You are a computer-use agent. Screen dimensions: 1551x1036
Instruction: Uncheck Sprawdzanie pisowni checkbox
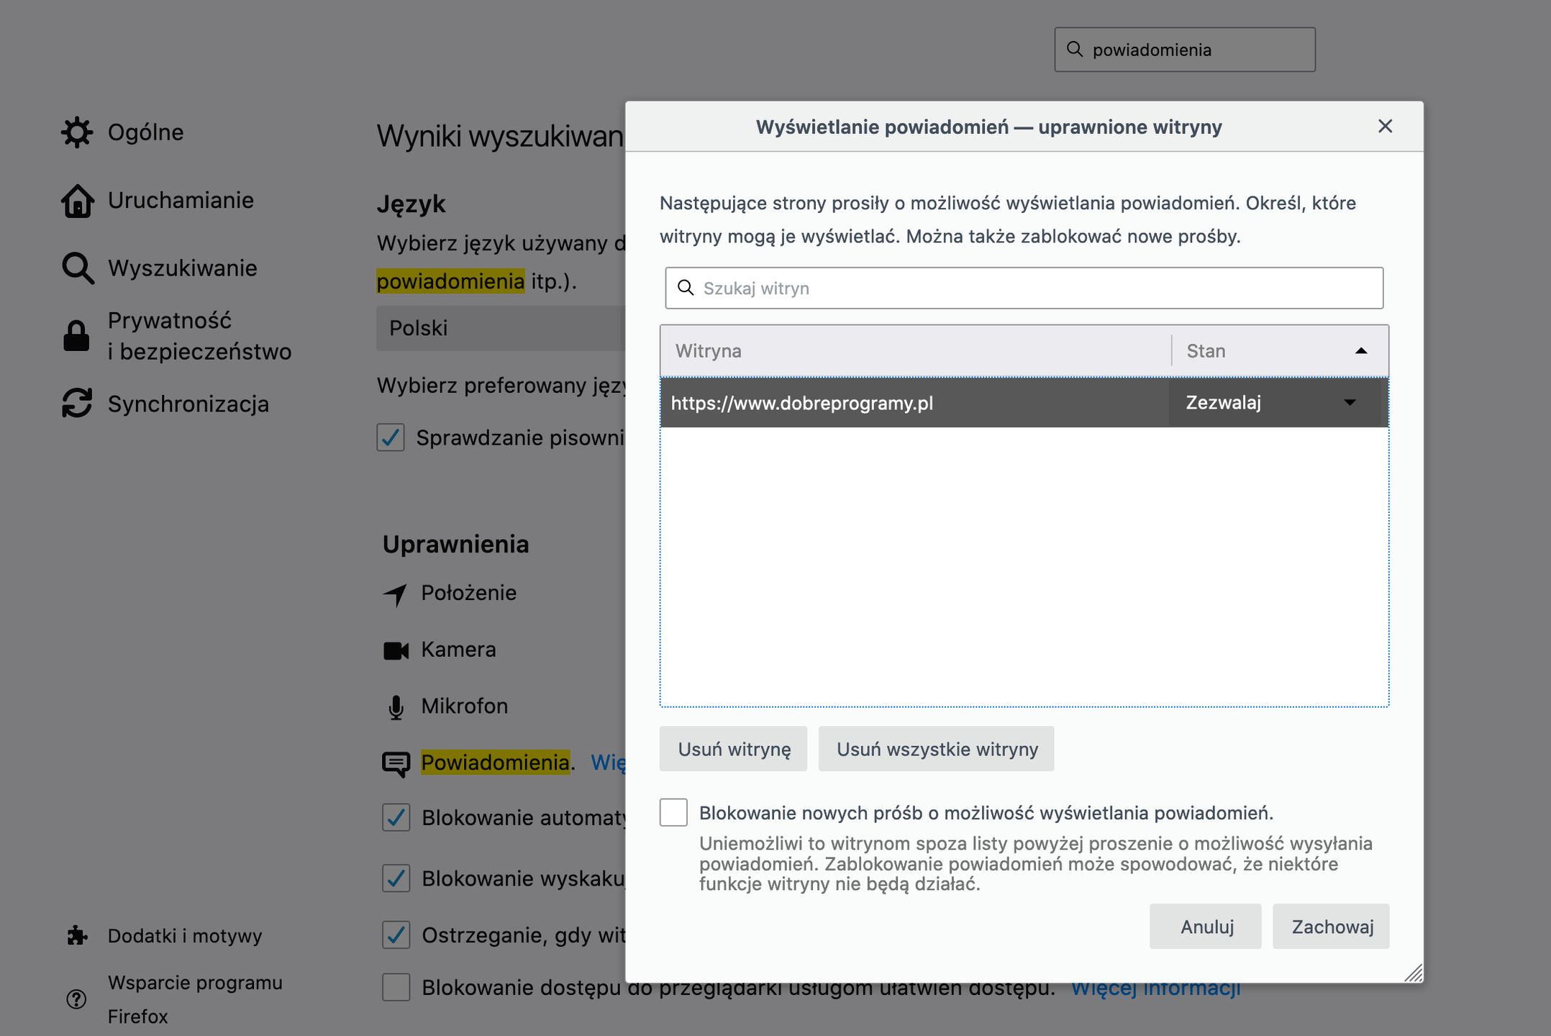coord(391,438)
